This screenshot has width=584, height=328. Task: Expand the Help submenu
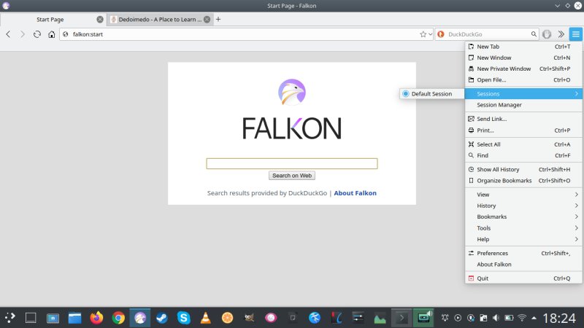[x=523, y=239]
